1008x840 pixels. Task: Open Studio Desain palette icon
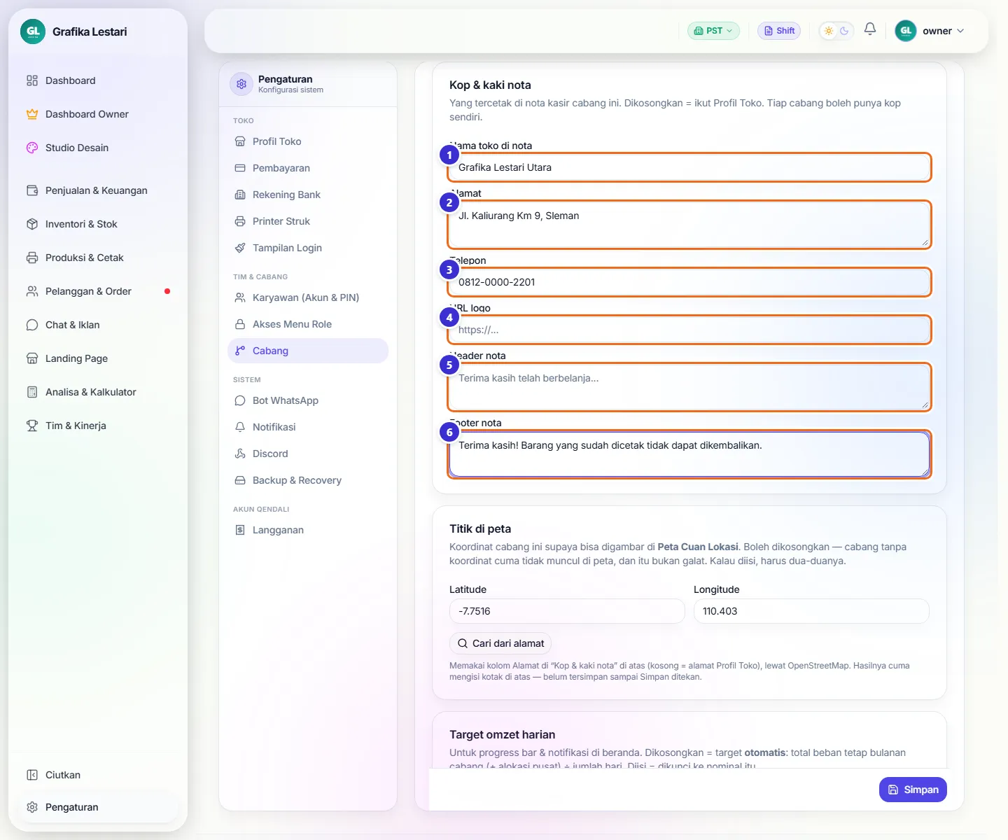click(32, 148)
